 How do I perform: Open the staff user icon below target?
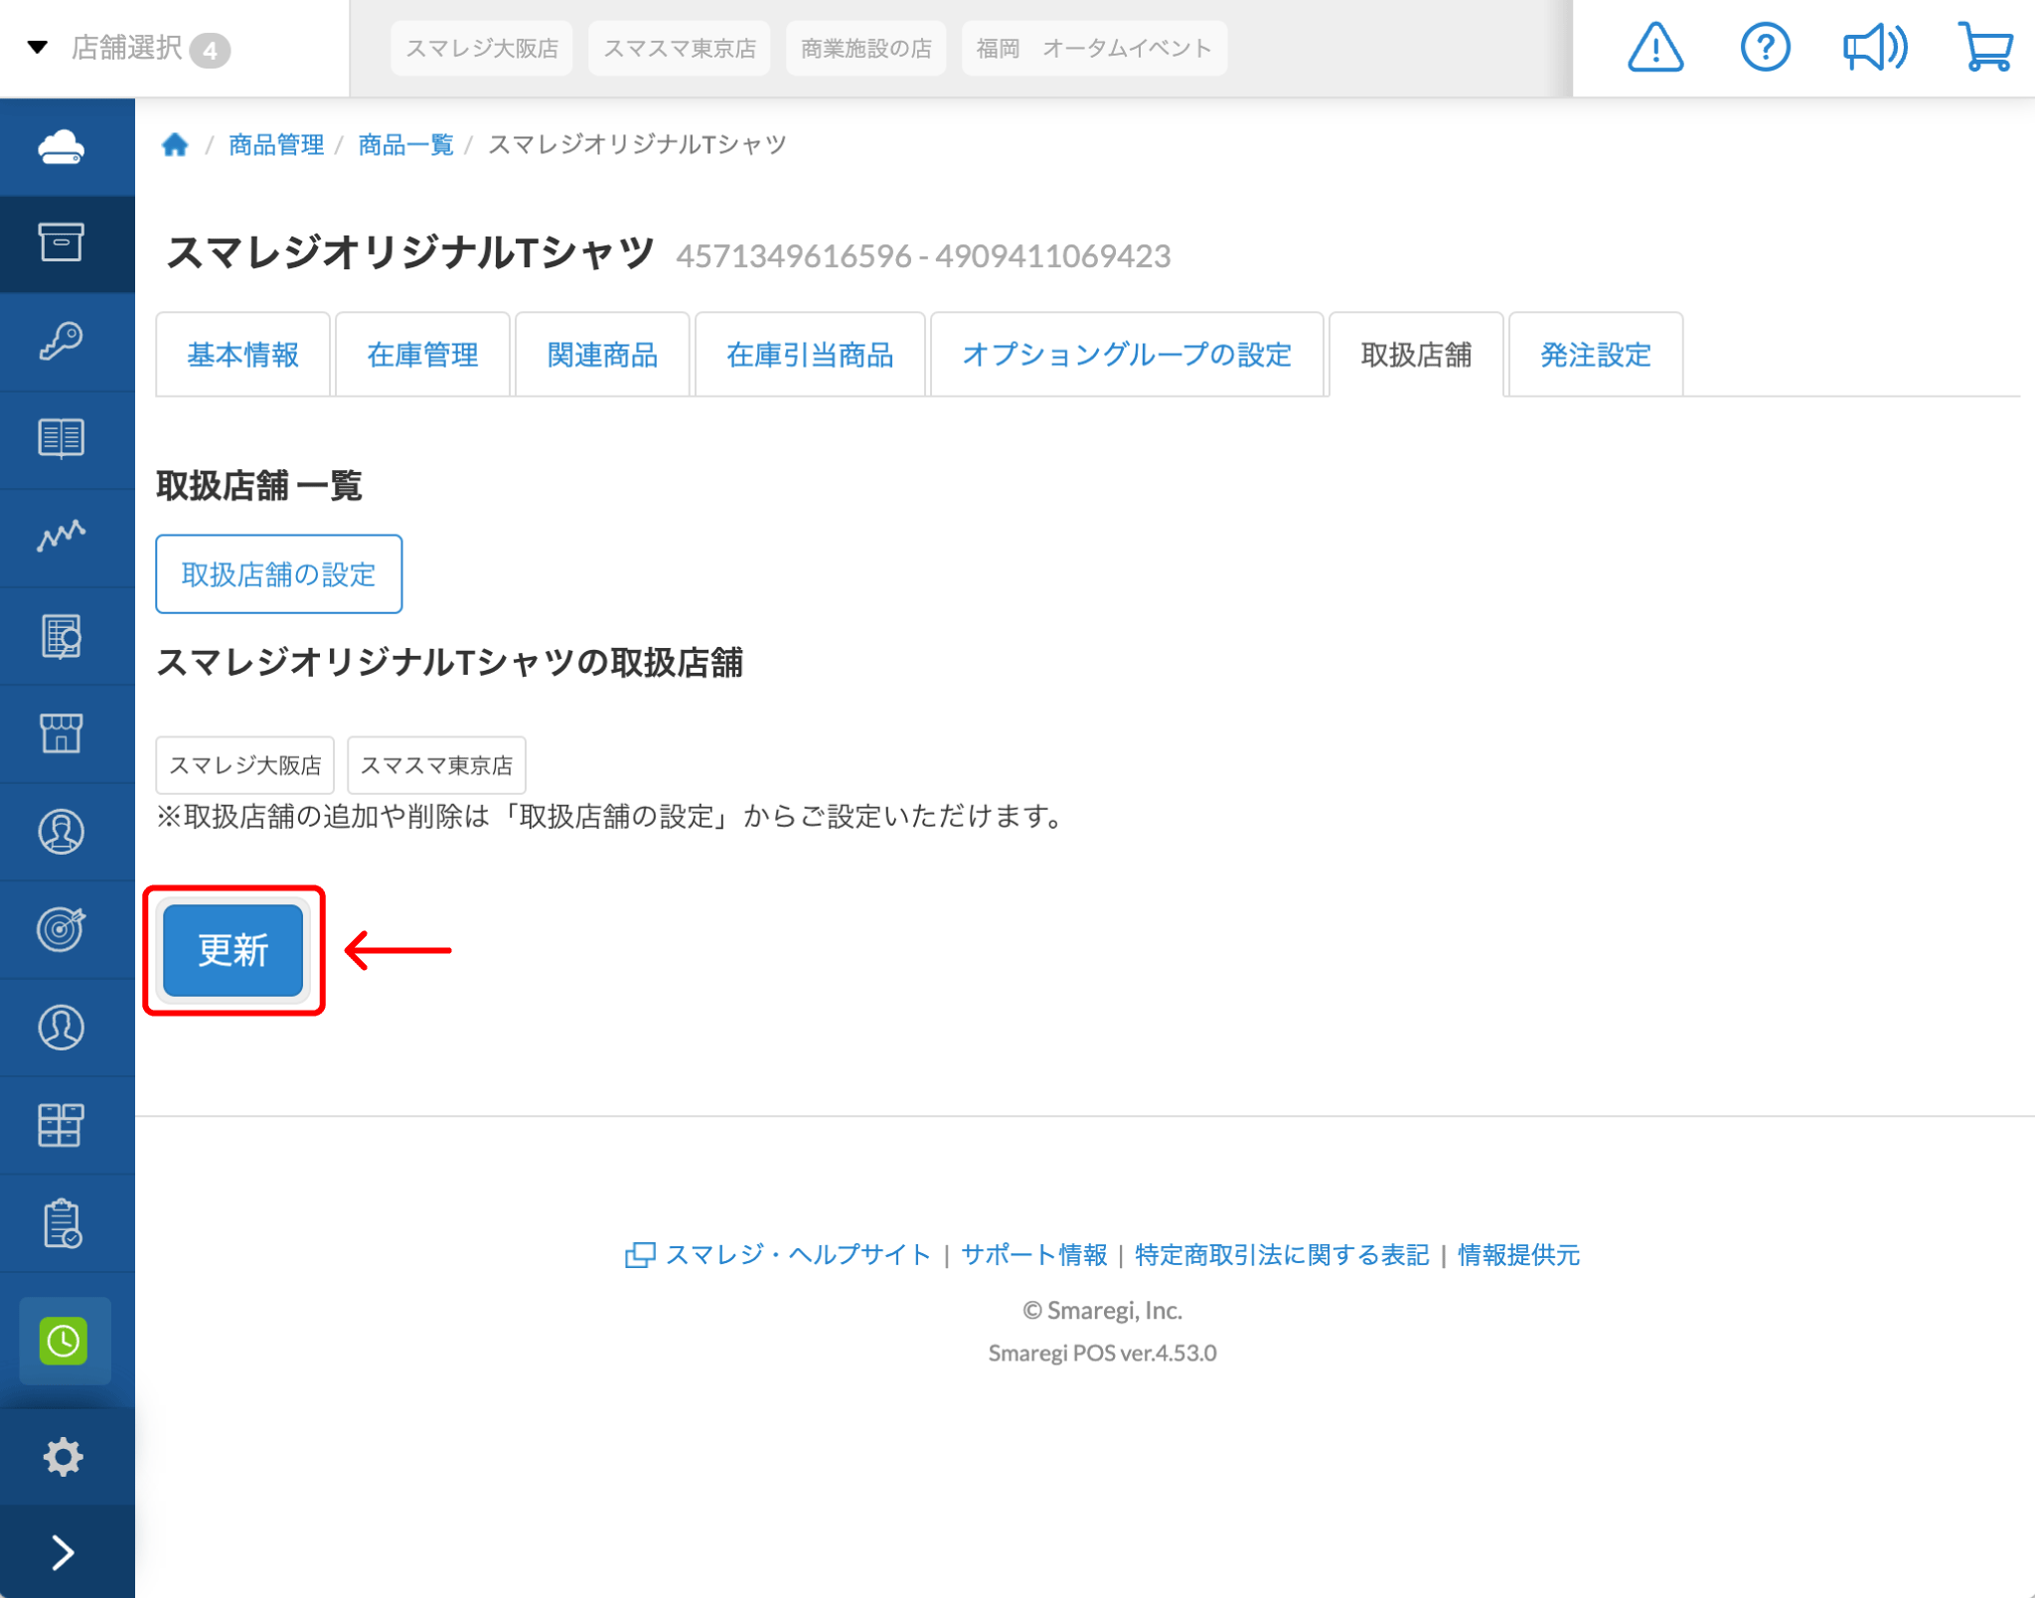click(62, 1027)
